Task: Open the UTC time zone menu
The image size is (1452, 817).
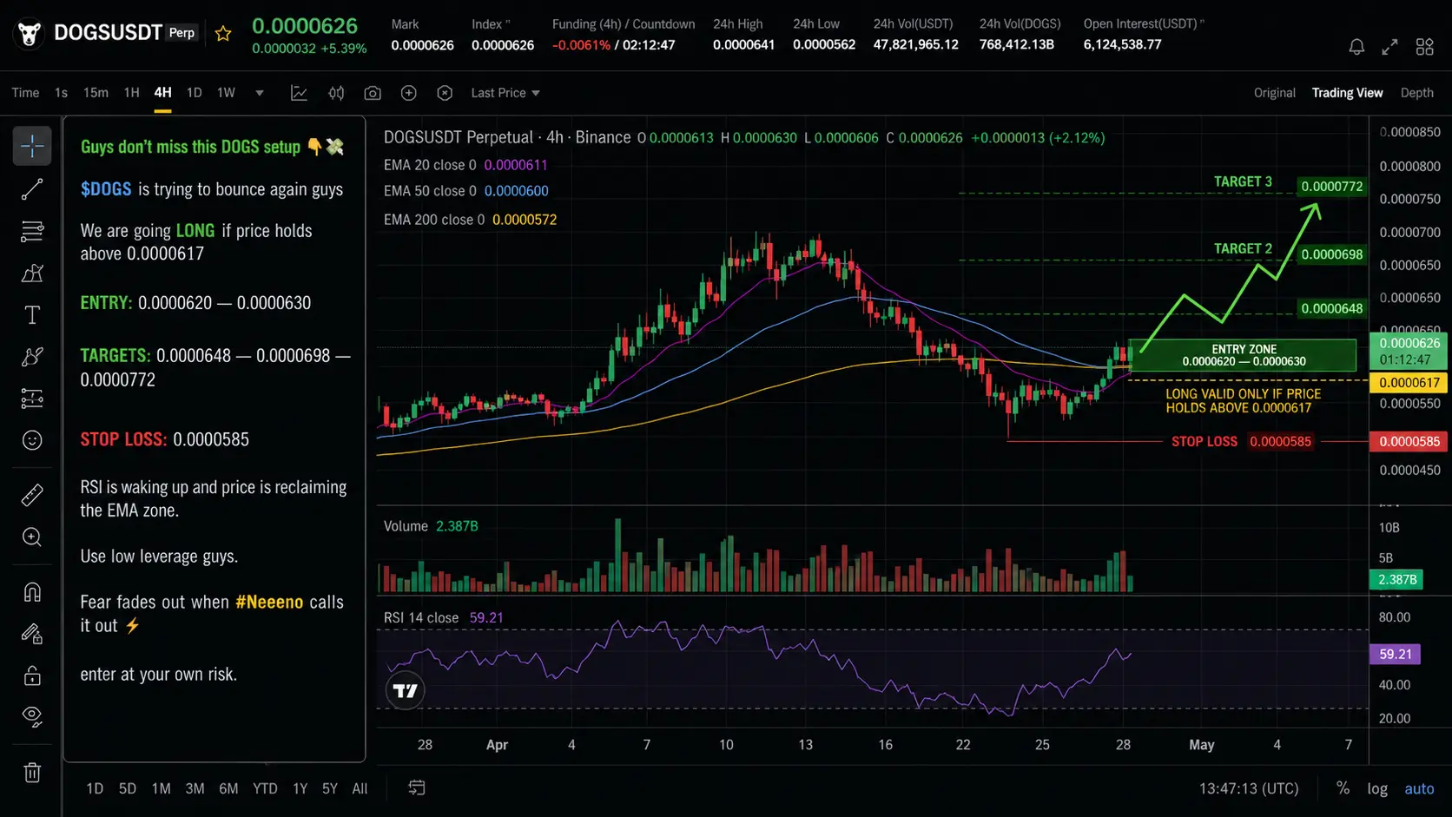Action: [x=1249, y=788]
